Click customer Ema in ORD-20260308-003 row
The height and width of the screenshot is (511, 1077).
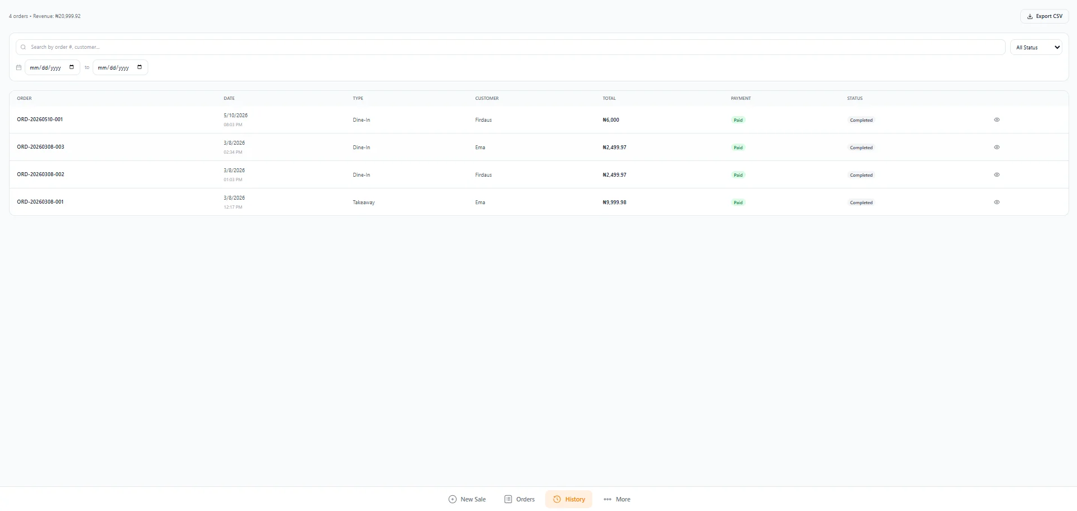pyautogui.click(x=480, y=148)
